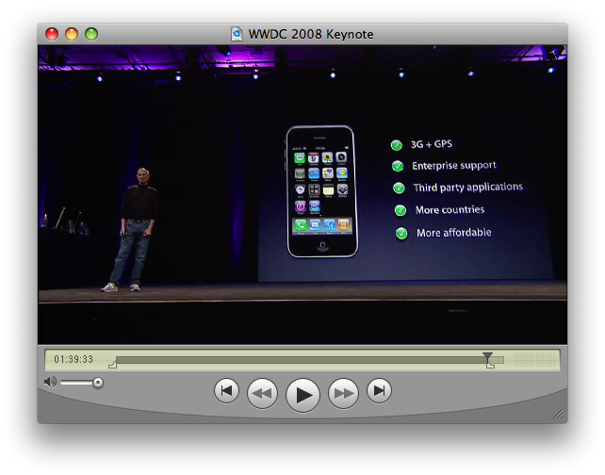Click the textured equalizer area beside the timeline
605x475 pixels.
534,360
